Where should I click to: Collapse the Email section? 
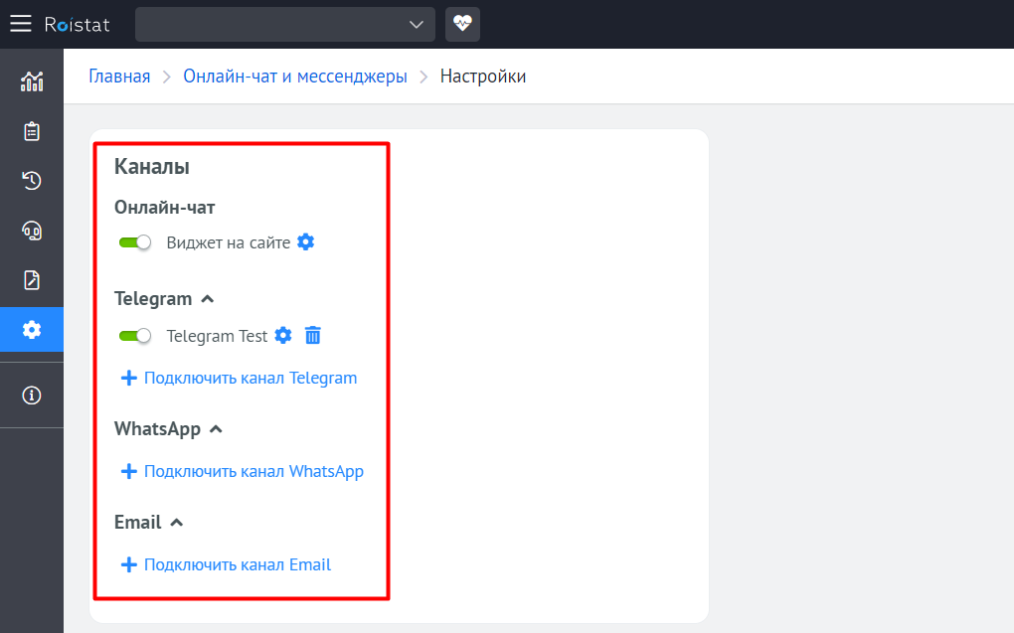click(x=177, y=523)
